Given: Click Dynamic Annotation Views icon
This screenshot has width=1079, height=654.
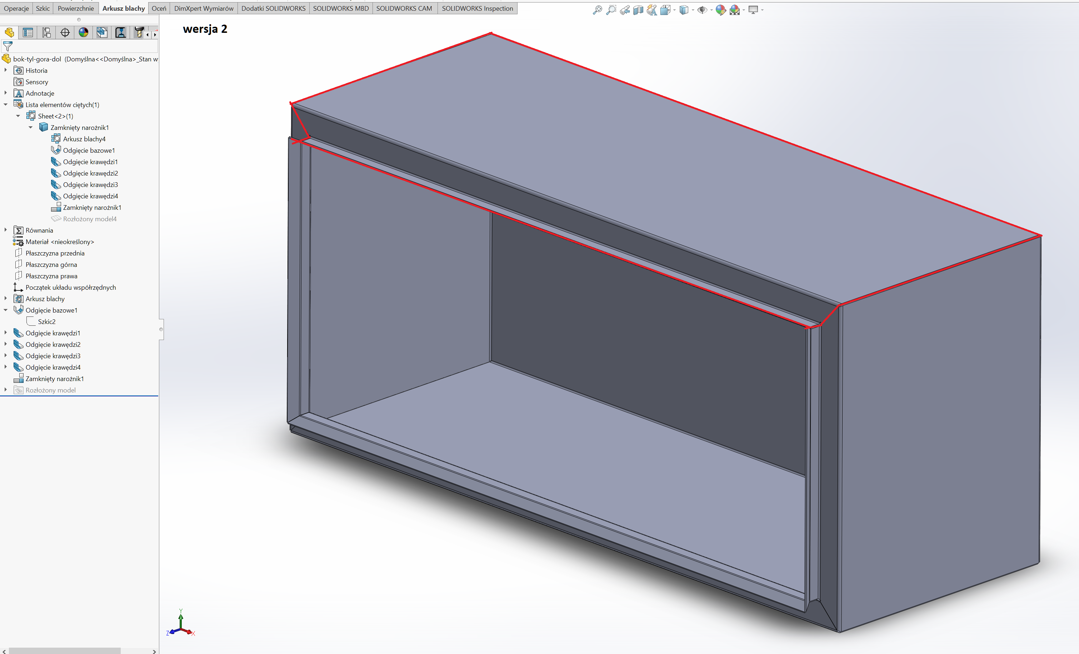Looking at the screenshot, I should point(652,10).
